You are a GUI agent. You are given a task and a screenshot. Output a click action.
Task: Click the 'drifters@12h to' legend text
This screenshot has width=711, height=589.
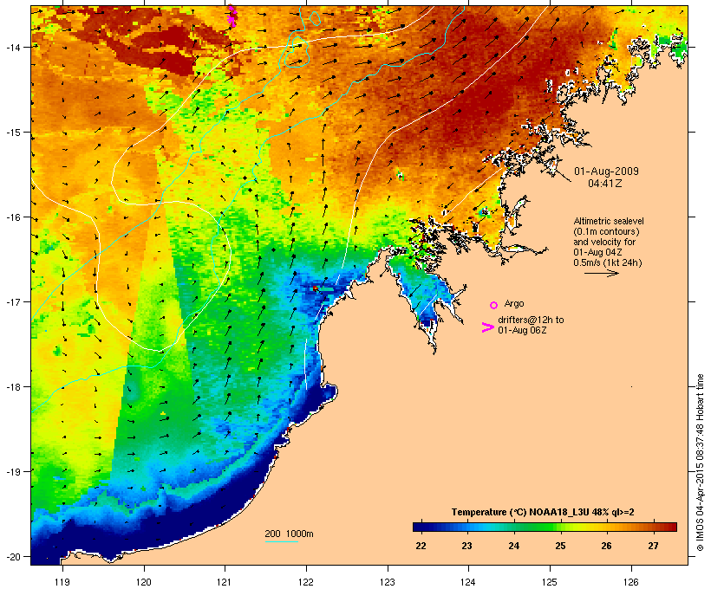tap(531, 320)
